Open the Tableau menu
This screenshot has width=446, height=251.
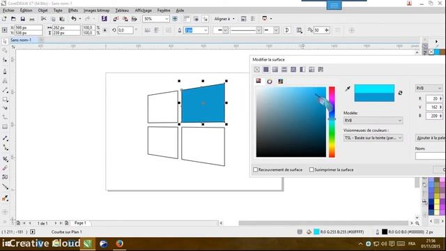(122, 10)
